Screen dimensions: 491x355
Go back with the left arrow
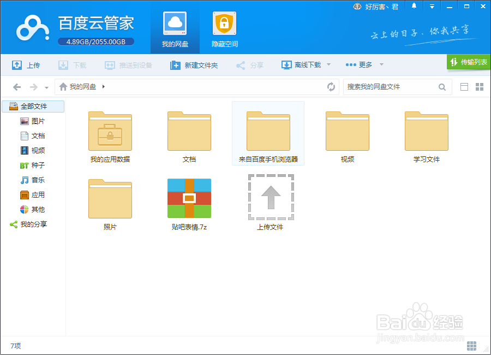tap(17, 87)
